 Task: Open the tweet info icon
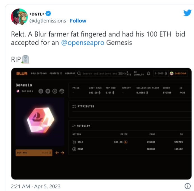point(188,186)
